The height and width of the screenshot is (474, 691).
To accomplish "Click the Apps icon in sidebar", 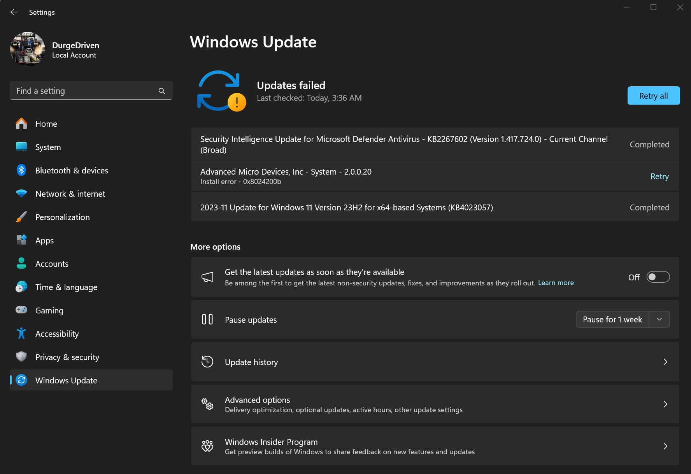I will click(x=21, y=240).
